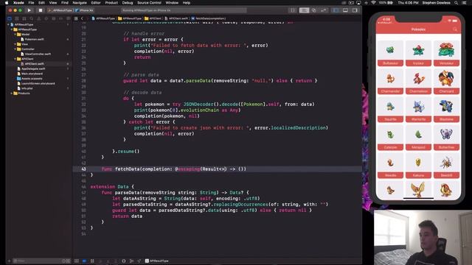The width and height of the screenshot is (472, 265).
Task: Click the Simulate Location arrow icon
Action: tap(139, 261)
